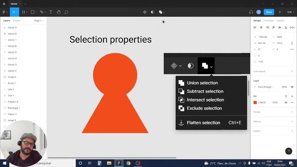Toggle layer visibility eye next to Pass through

click(292, 87)
